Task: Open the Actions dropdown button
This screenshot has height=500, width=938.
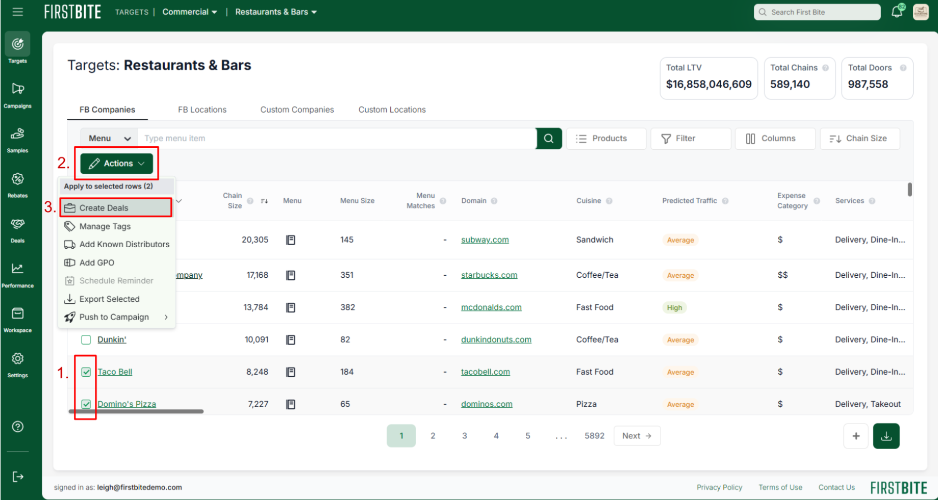Action: [x=117, y=164]
